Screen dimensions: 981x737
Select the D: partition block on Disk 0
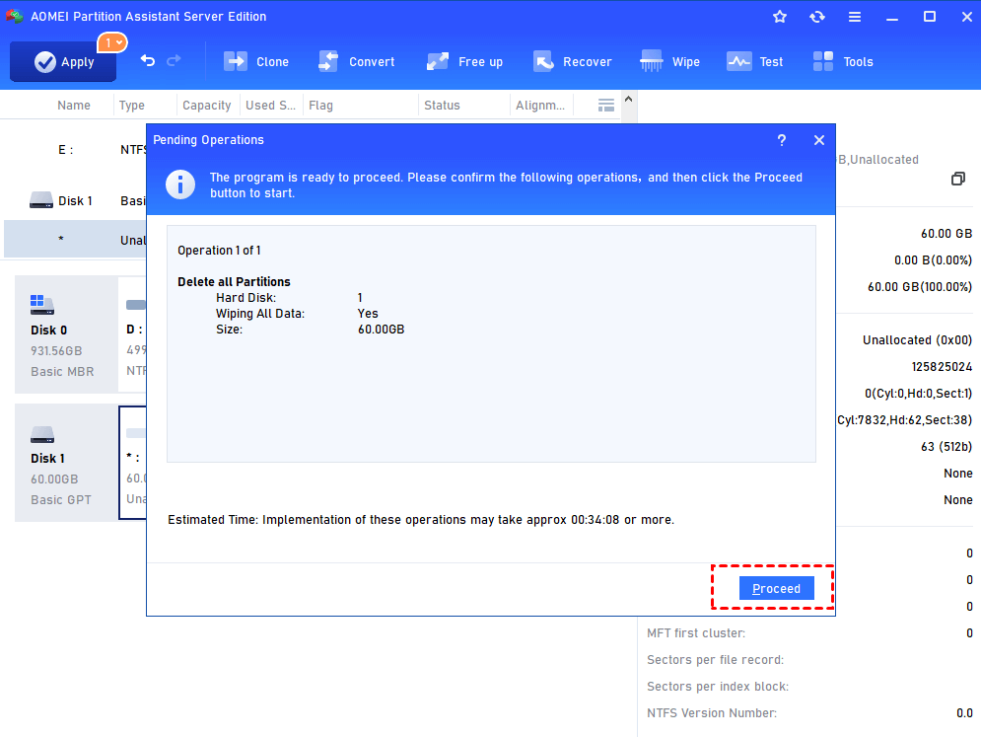click(134, 334)
